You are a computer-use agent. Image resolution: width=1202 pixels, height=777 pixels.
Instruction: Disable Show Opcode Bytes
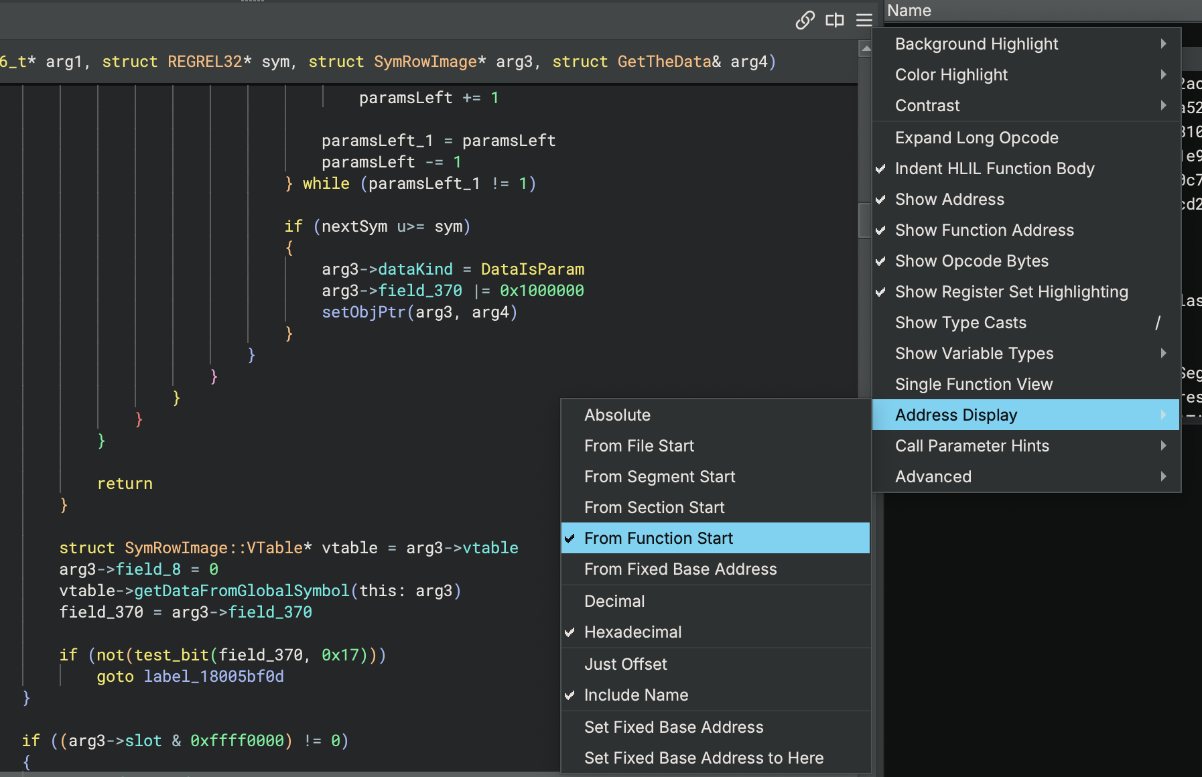(972, 261)
